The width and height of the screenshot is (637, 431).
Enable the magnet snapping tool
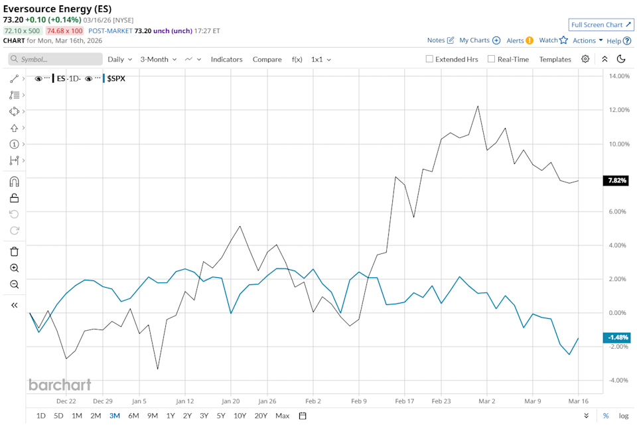14,181
